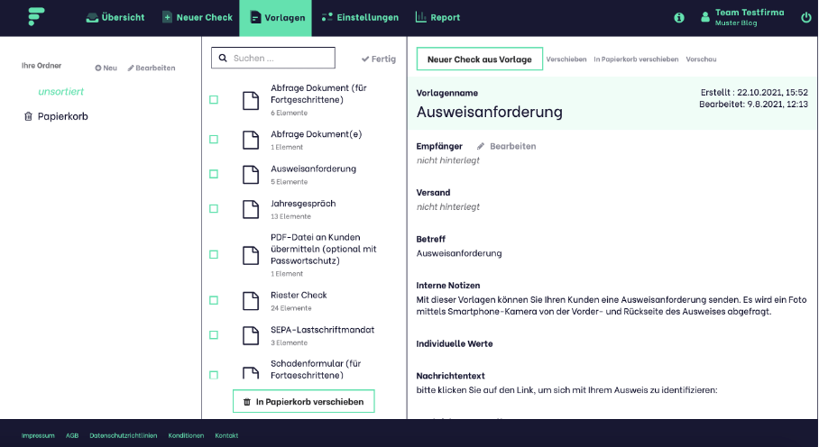Click the magnifier icon in search box
Image resolution: width=819 pixels, height=447 pixels.
(222, 59)
